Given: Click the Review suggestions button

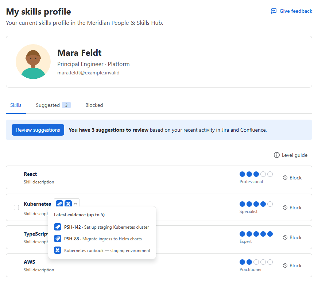Looking at the screenshot, I should pos(38,130).
